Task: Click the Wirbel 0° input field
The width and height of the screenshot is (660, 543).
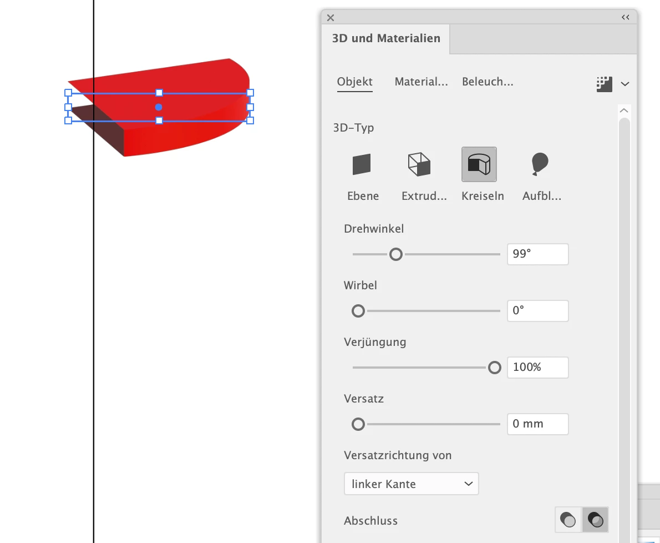Action: point(538,310)
